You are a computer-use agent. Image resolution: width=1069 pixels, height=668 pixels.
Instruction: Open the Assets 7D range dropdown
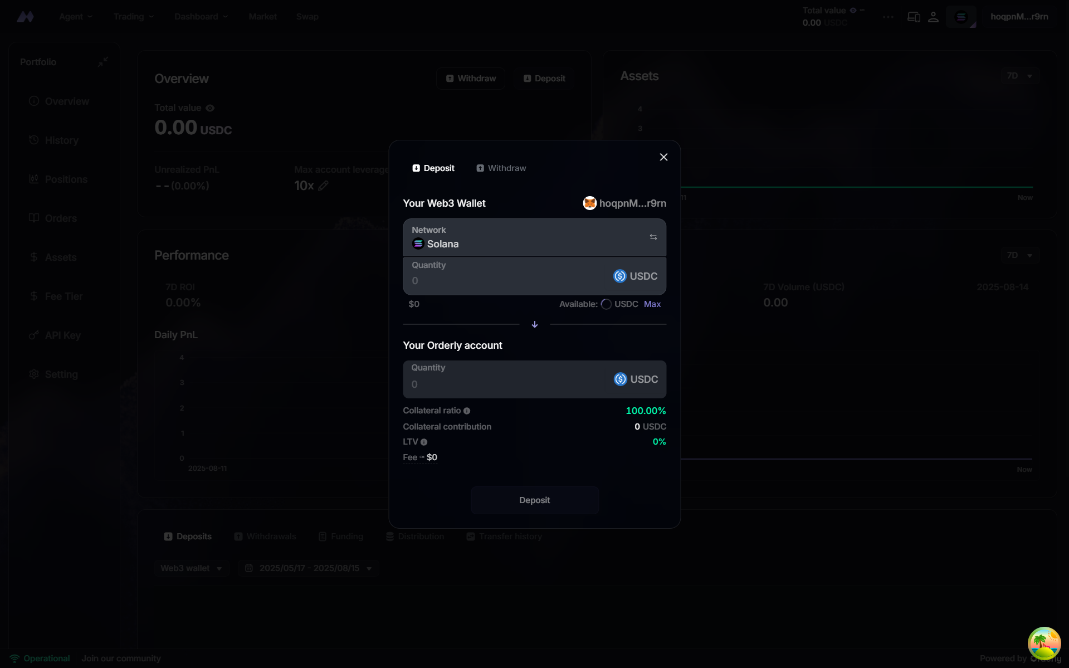click(1019, 76)
